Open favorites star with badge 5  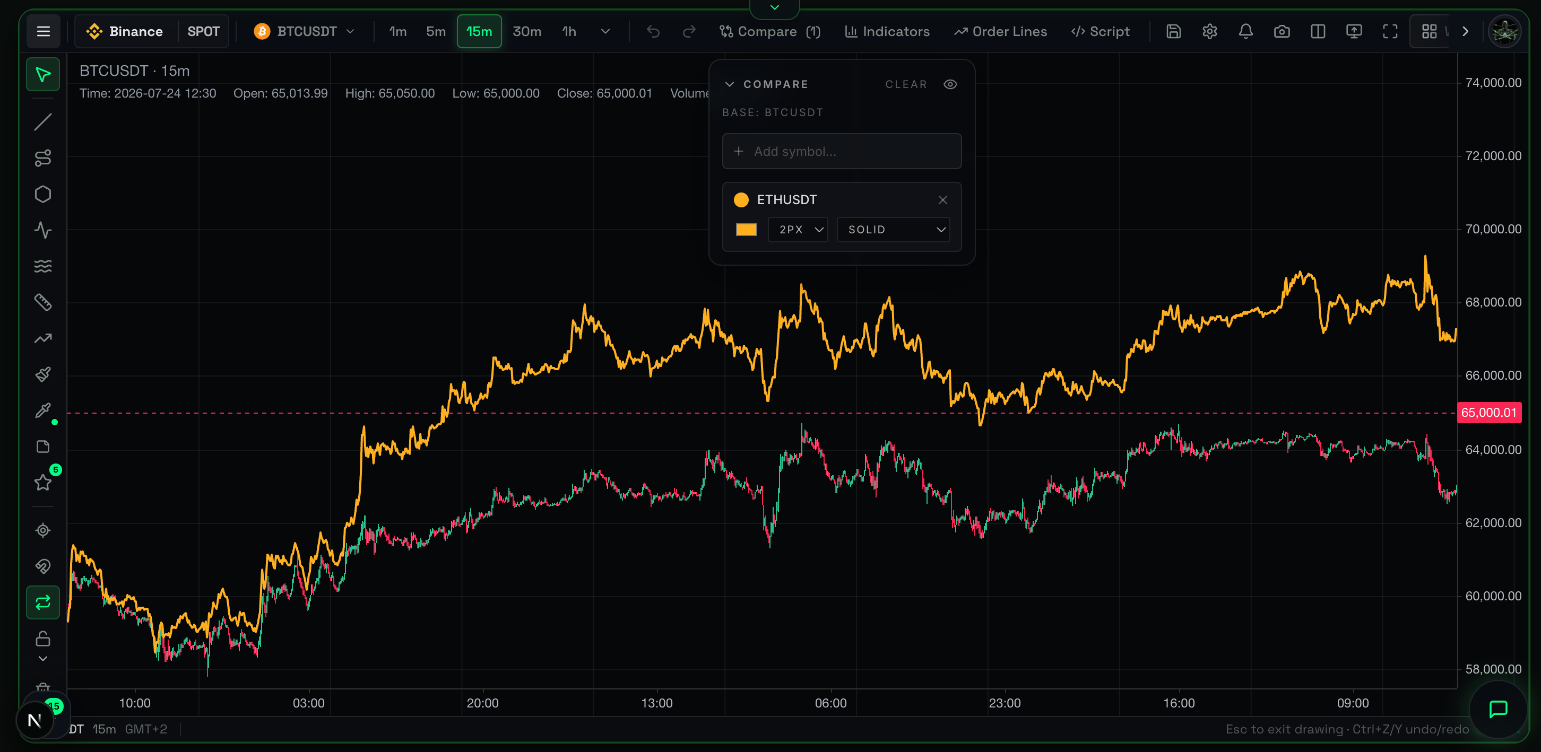tap(43, 483)
